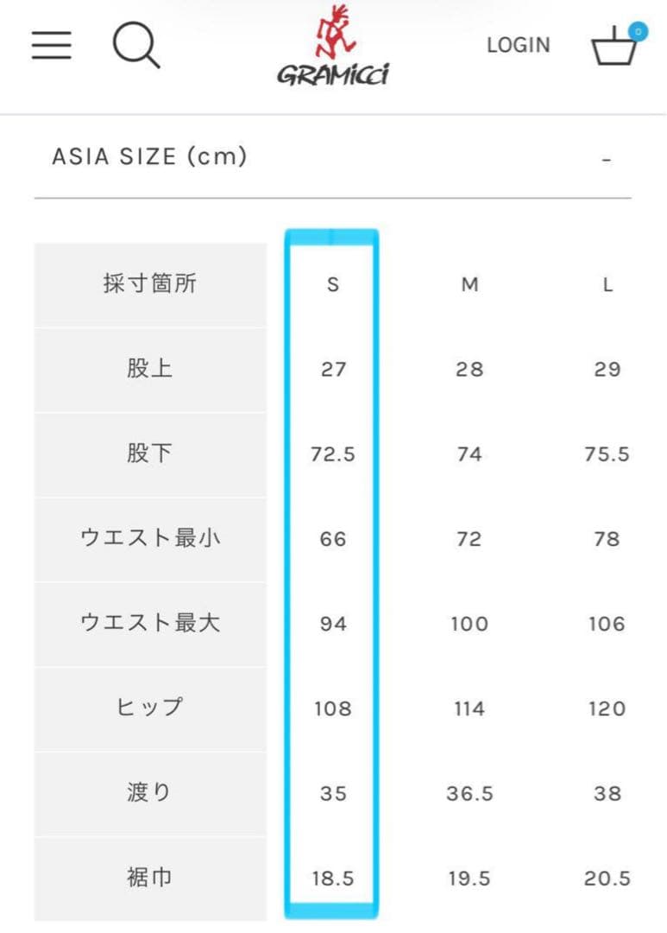Click the 股下 row label
Image resolution: width=667 pixels, height=933 pixels.
(x=150, y=454)
